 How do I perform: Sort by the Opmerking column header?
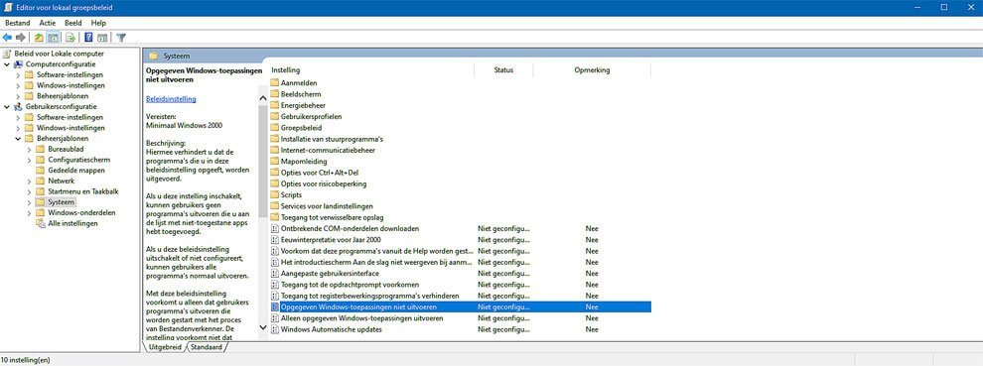click(x=592, y=70)
